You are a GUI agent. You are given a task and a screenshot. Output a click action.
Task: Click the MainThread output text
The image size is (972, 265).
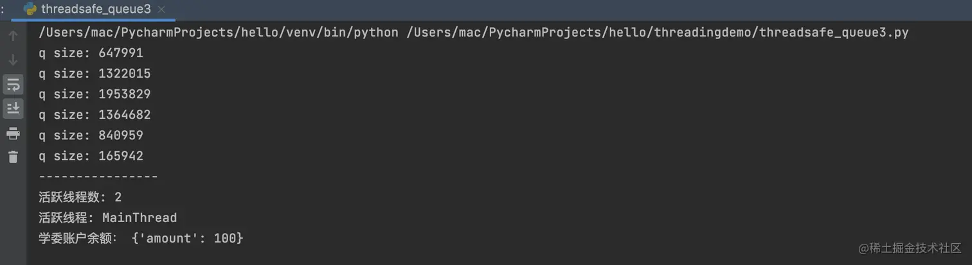139,218
